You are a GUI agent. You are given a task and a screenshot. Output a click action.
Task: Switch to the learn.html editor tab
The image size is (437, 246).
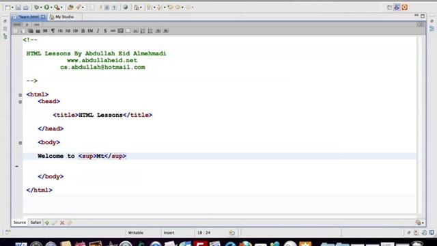(x=29, y=16)
